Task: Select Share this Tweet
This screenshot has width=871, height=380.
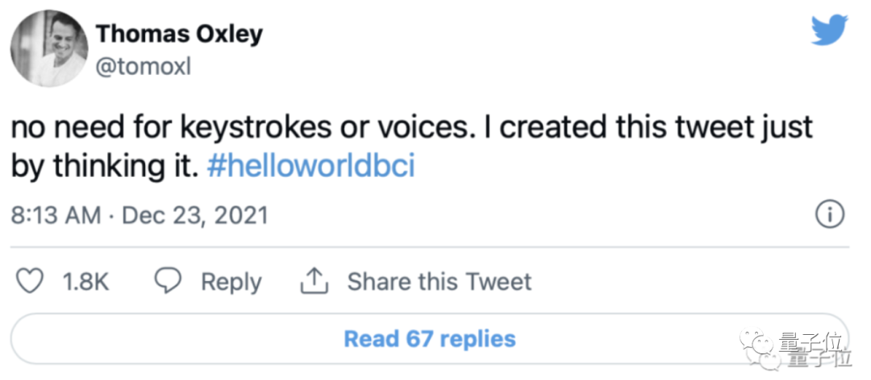Action: (439, 282)
